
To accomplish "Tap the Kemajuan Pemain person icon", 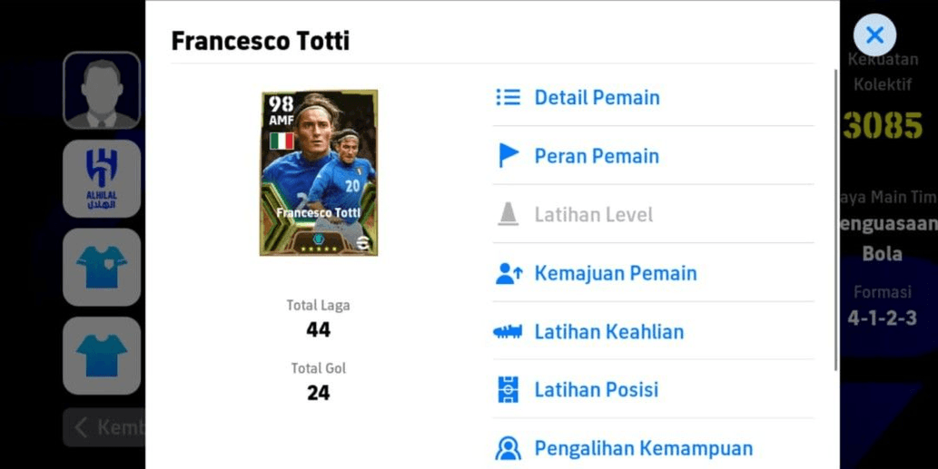I will pos(508,274).
